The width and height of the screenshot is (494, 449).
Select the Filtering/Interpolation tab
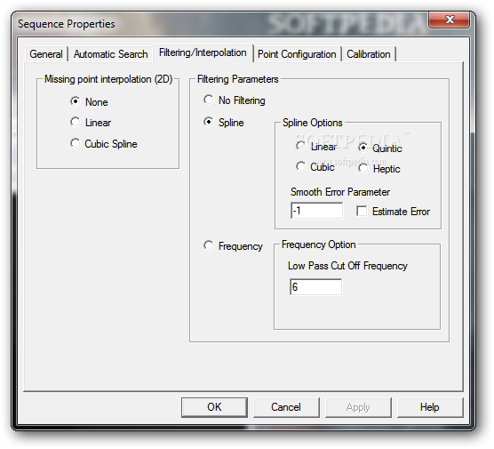pyautogui.click(x=203, y=52)
